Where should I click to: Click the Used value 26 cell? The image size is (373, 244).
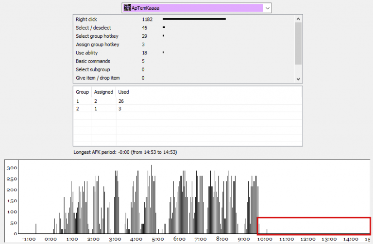[x=121, y=101]
